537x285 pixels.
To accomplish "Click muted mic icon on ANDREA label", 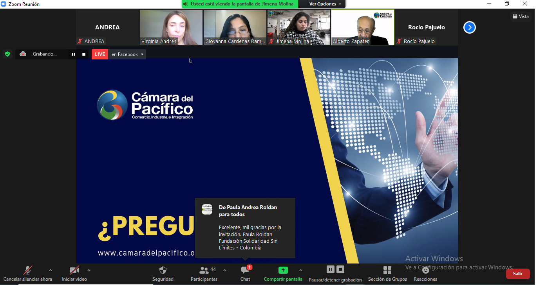I will 80,41.
